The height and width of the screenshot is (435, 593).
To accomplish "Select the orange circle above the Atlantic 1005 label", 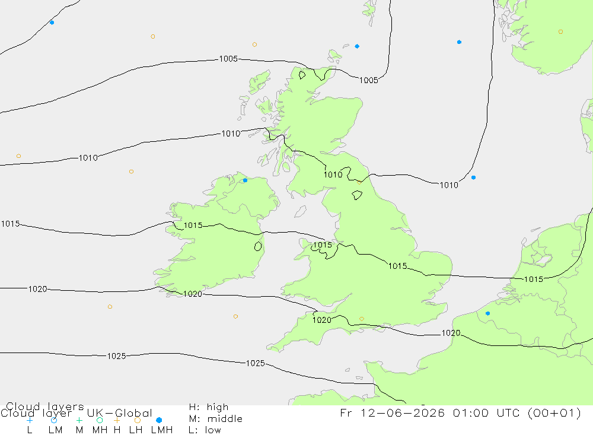I will 254,45.
